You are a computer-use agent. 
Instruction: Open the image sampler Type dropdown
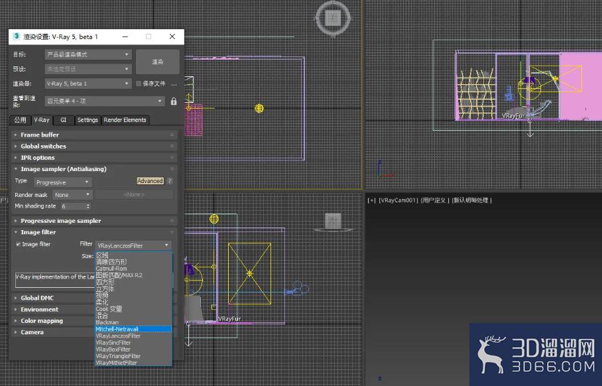62,182
